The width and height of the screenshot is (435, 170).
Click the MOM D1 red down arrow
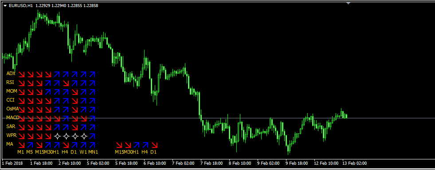click(74, 92)
